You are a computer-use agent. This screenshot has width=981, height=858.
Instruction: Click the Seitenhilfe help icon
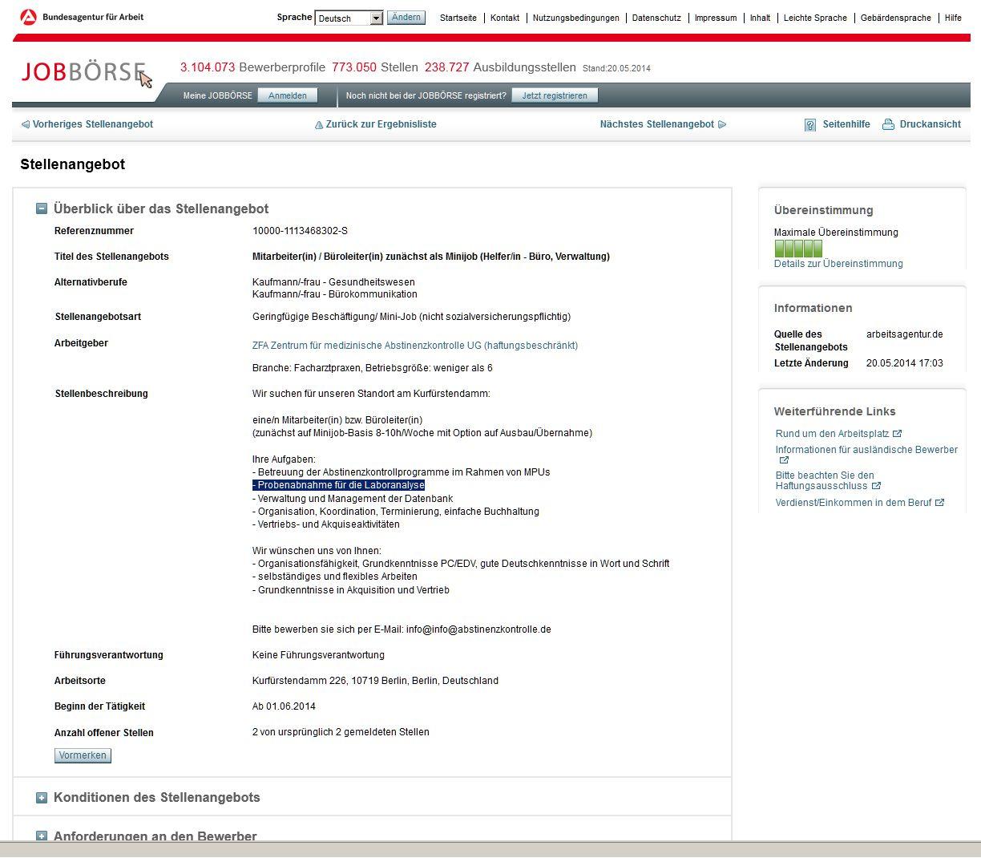click(810, 125)
